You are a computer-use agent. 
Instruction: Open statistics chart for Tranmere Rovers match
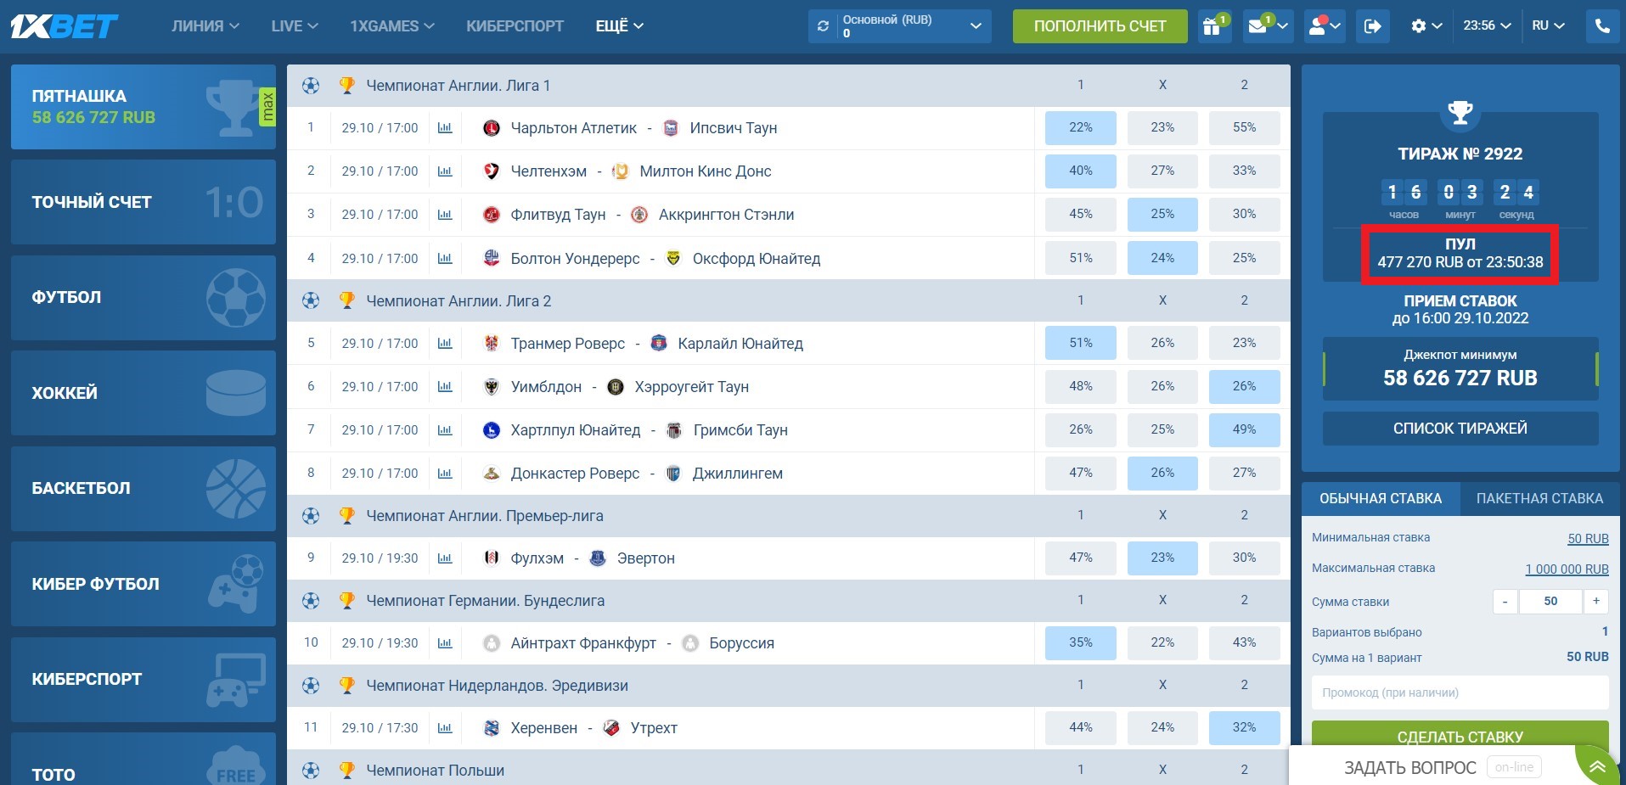[x=445, y=344]
